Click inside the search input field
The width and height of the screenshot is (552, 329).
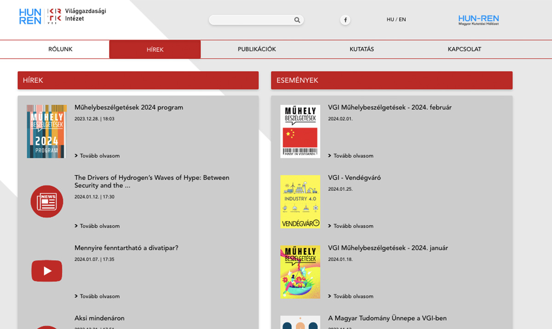[x=251, y=20]
